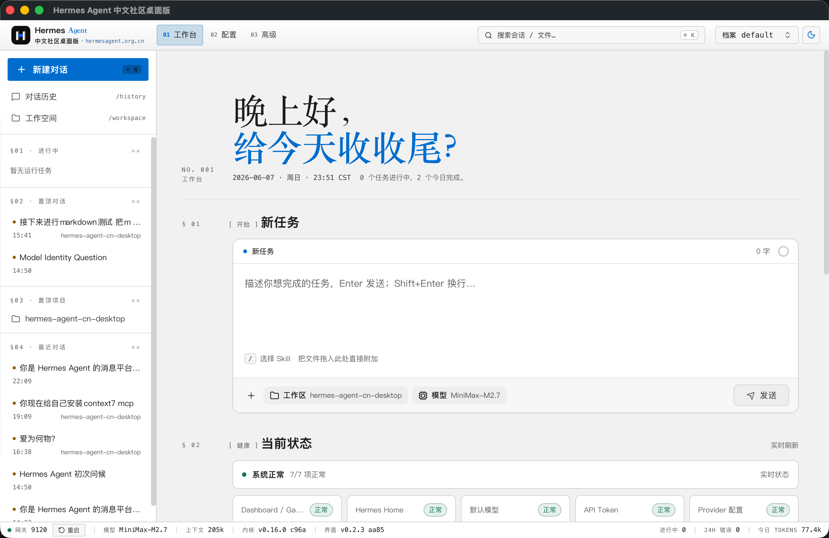Click 网关 9120 status indicator
The width and height of the screenshot is (829, 538).
[27, 530]
